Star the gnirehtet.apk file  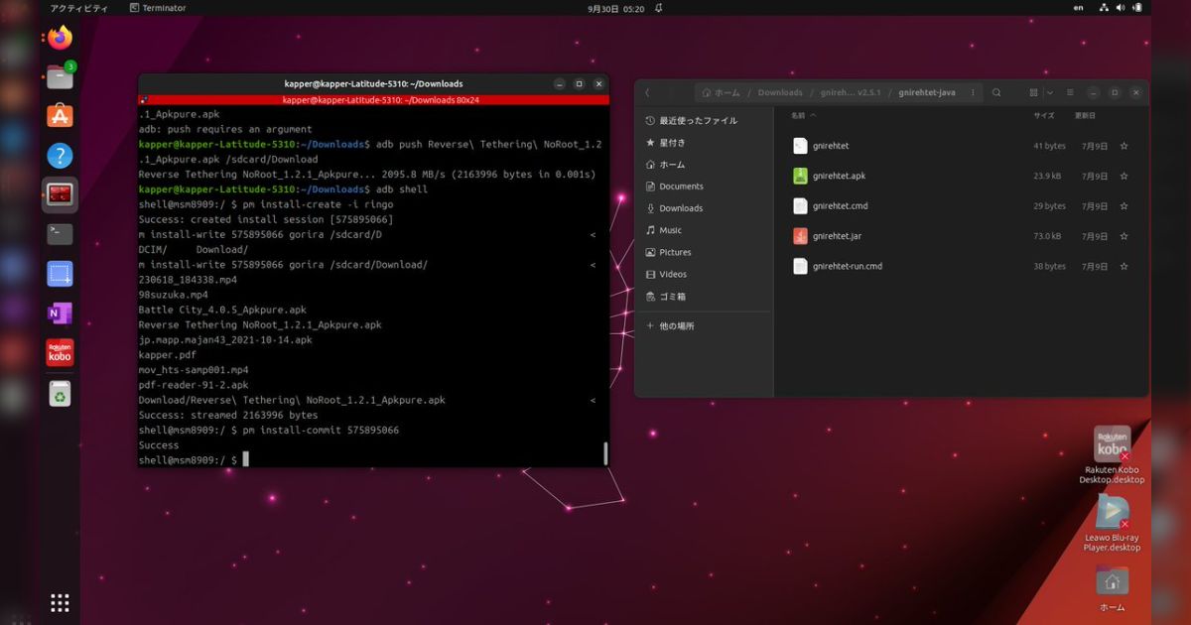tap(1124, 176)
